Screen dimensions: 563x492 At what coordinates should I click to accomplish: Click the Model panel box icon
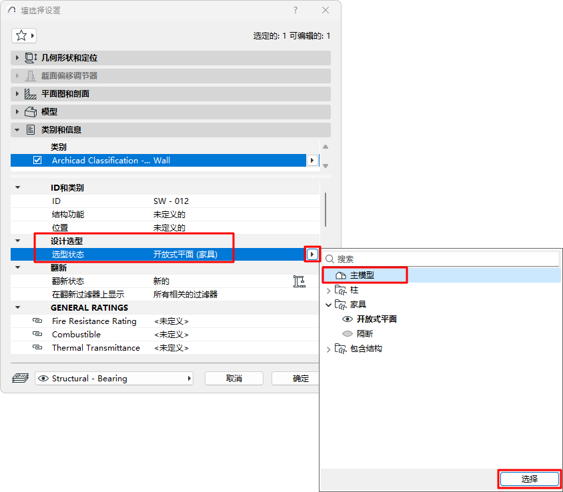pos(31,112)
